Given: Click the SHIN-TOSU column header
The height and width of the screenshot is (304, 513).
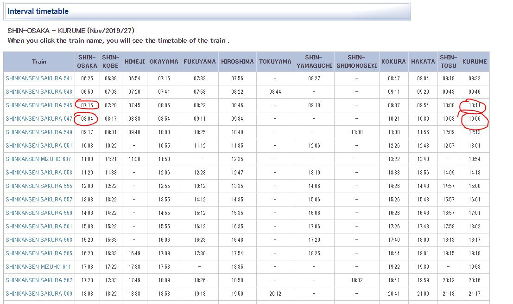Looking at the screenshot, I should click(x=449, y=62).
